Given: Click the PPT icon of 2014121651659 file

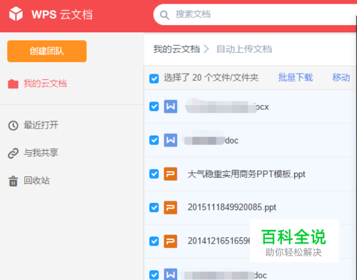Looking at the screenshot, I should coord(171,241).
